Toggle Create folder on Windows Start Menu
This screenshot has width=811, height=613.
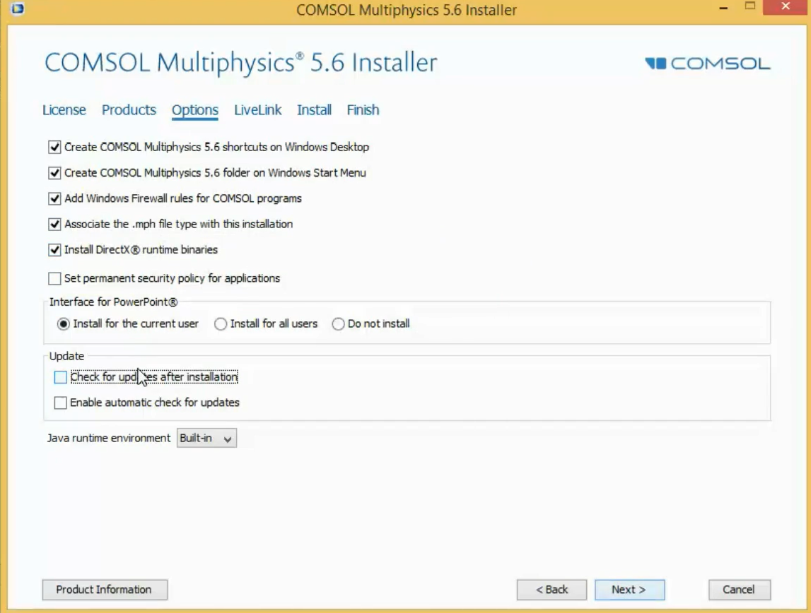point(54,173)
